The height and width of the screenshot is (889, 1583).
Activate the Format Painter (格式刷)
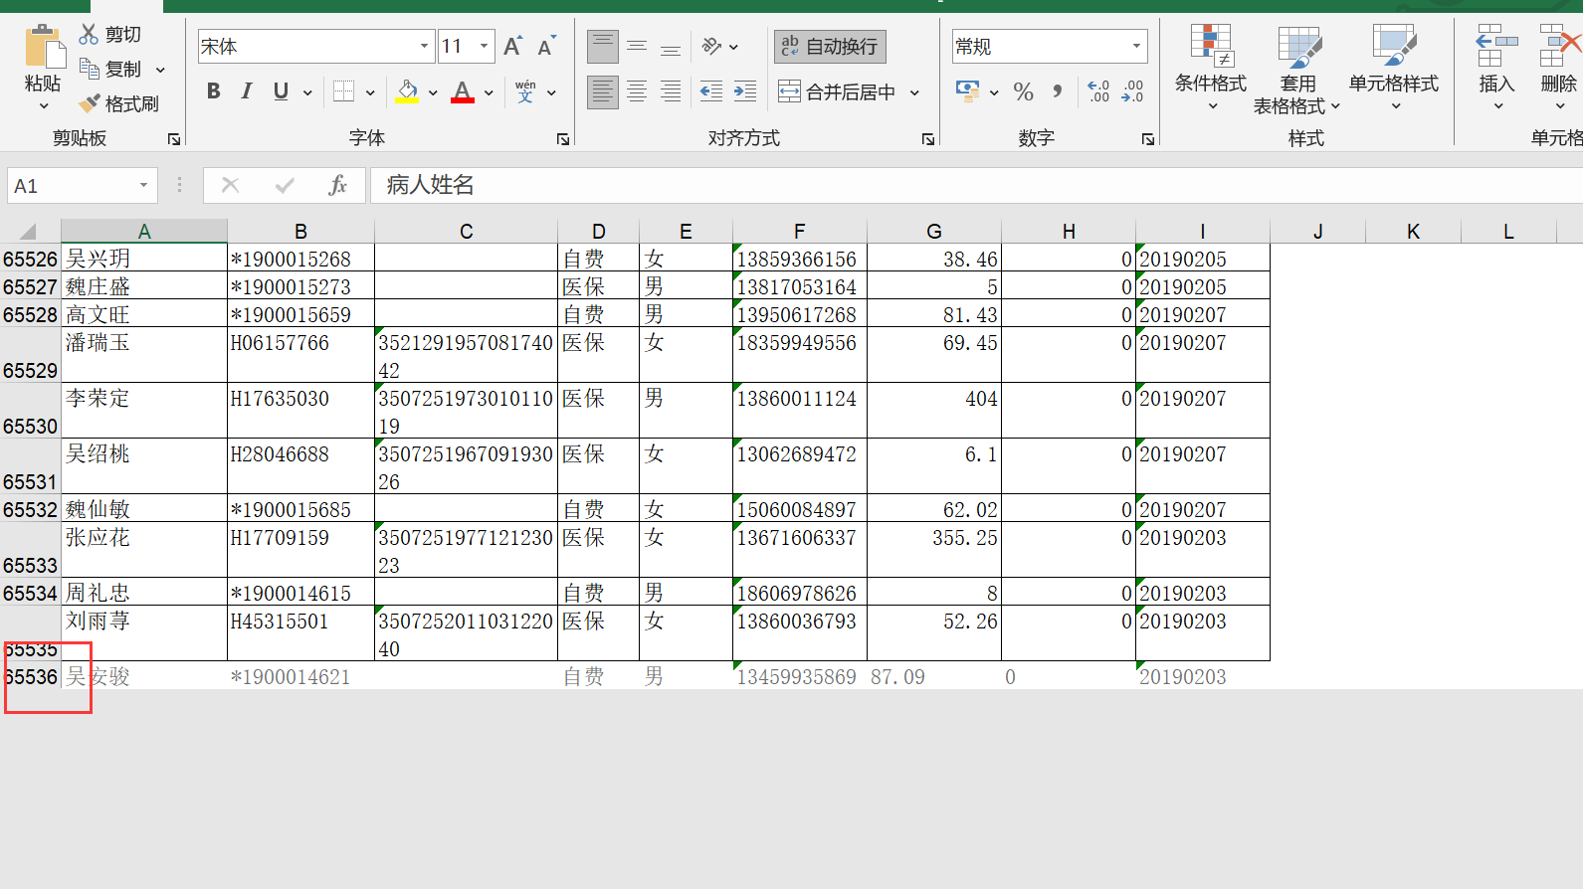click(118, 103)
